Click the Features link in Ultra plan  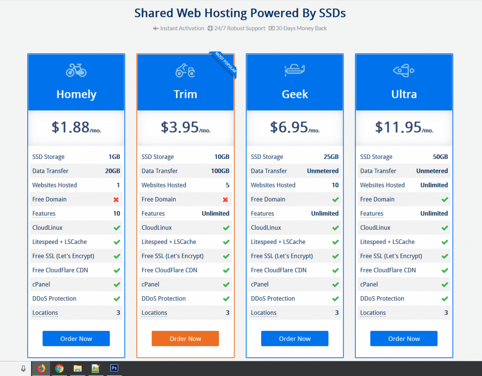tap(372, 214)
